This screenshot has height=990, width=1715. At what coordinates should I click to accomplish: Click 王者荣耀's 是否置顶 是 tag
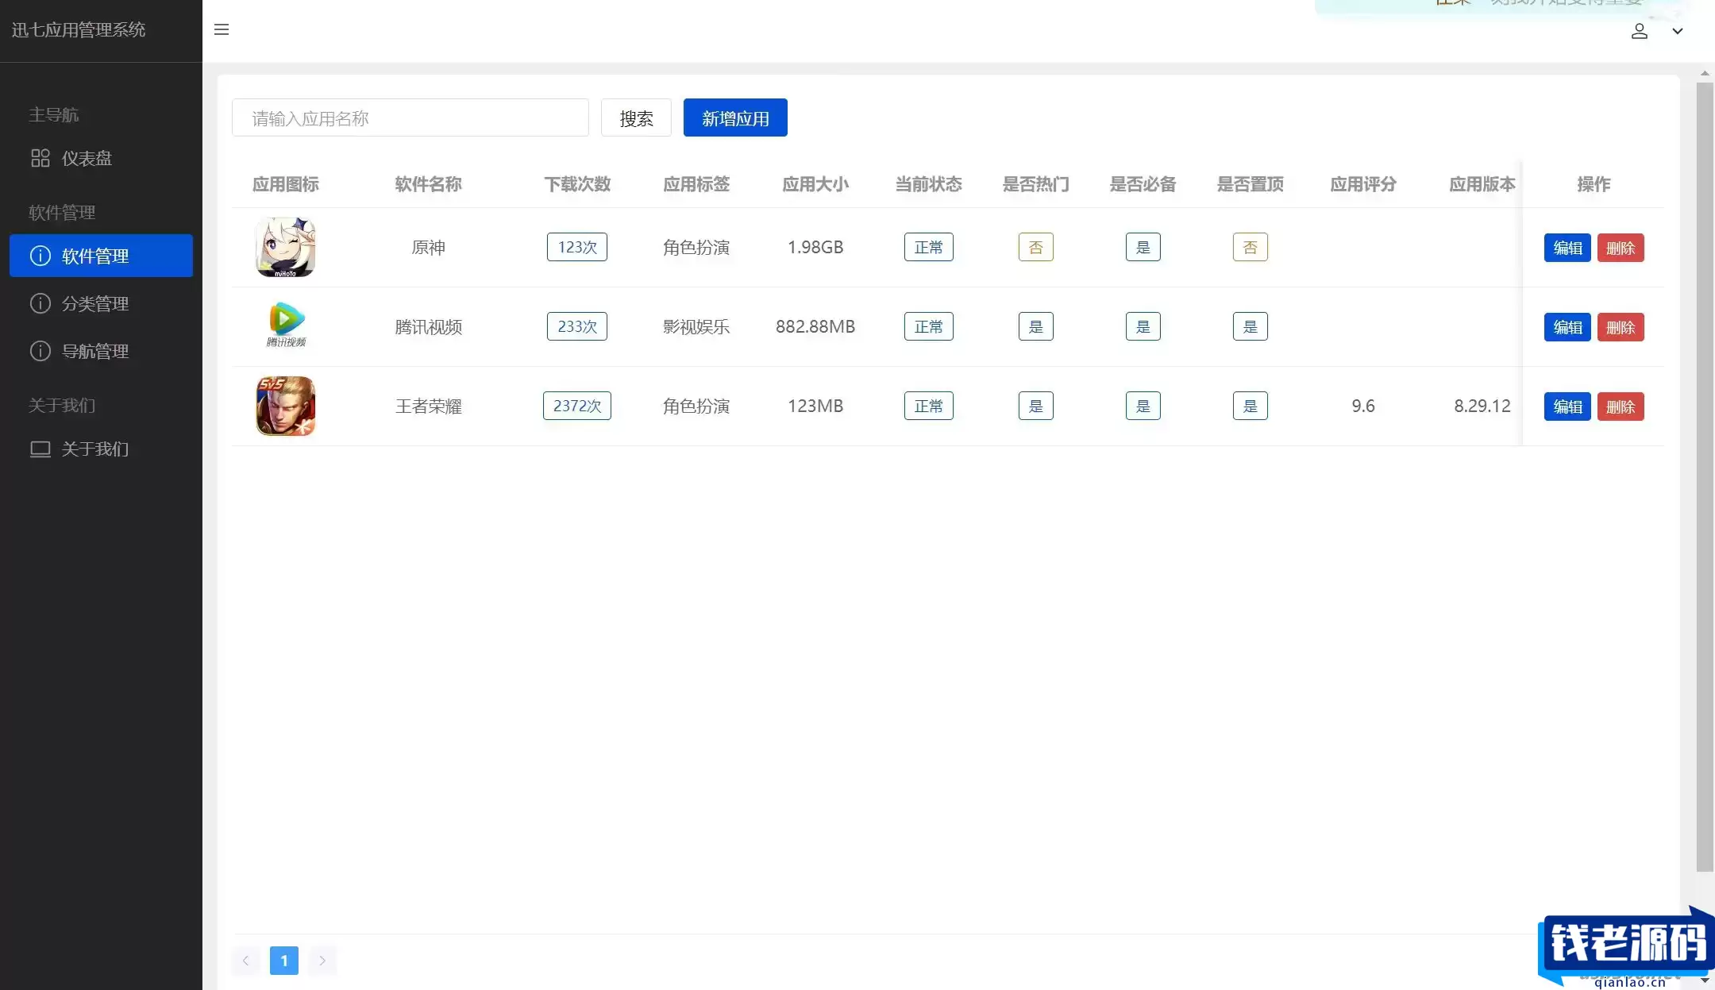click(1251, 406)
